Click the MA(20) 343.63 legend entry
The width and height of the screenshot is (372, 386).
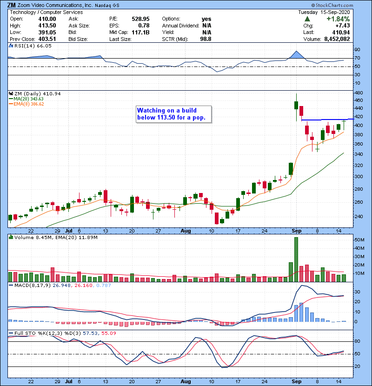(28, 99)
